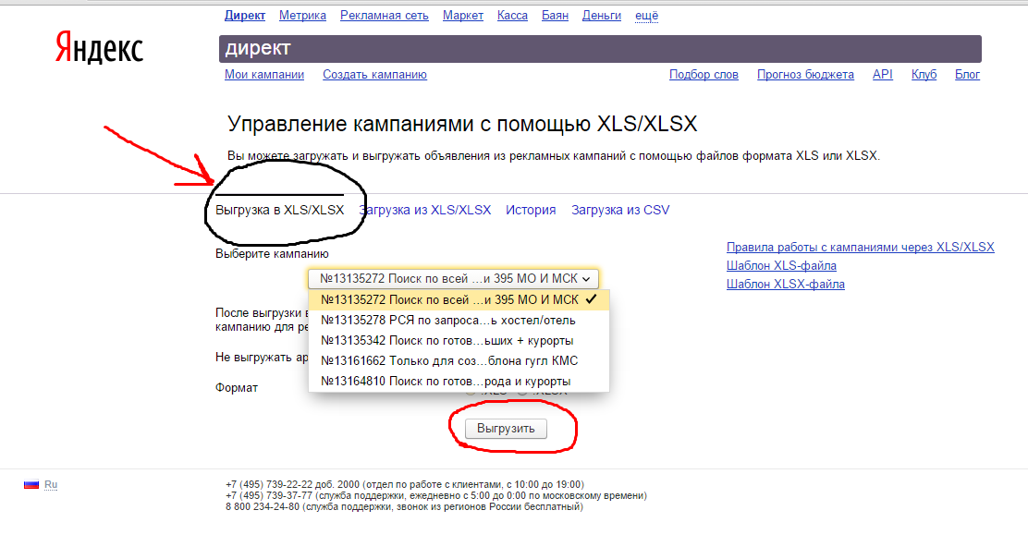Collapse the campaign selection dropdown
Viewport: 1028px width, 559px height.
pos(454,278)
